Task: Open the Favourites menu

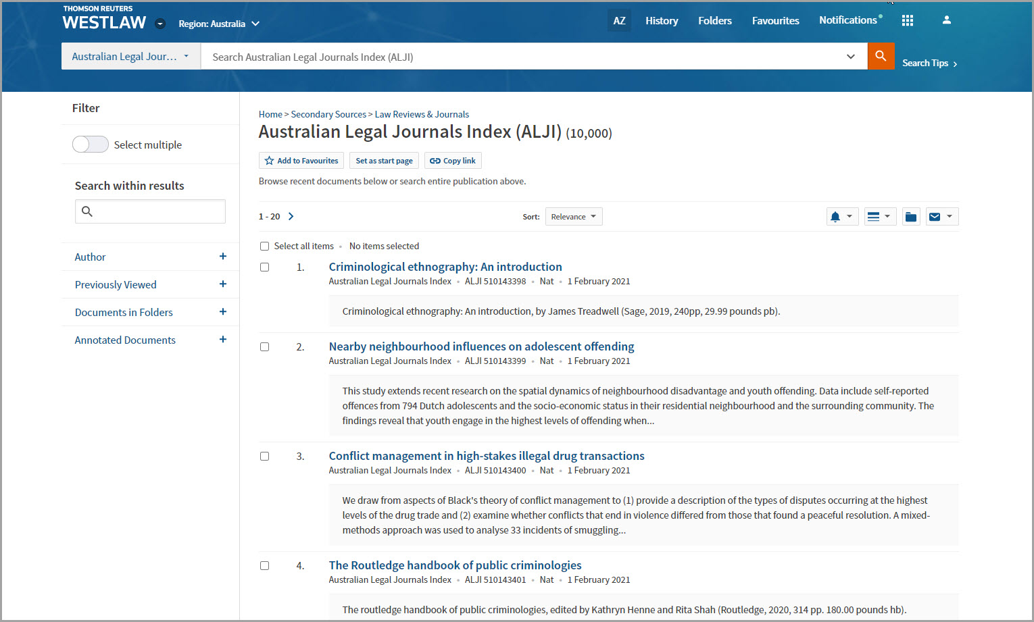Action: point(776,21)
